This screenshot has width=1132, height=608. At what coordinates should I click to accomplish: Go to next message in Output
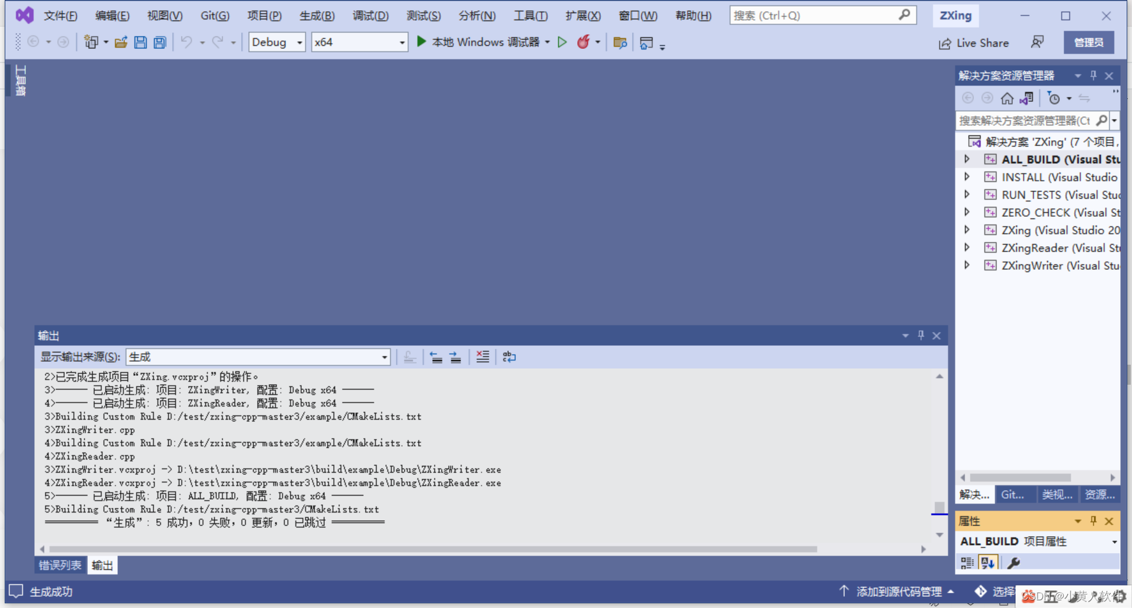455,357
